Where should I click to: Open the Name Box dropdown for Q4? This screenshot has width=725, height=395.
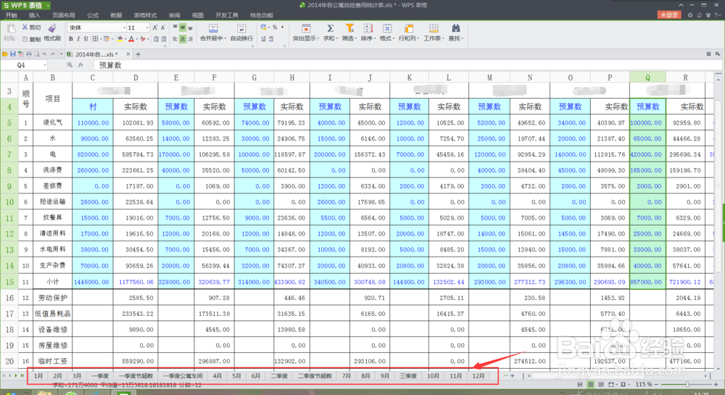(x=45, y=65)
